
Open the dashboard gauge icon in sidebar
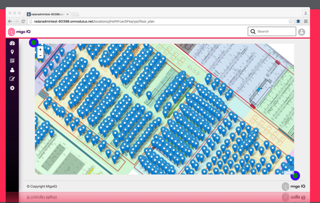pos(12,43)
